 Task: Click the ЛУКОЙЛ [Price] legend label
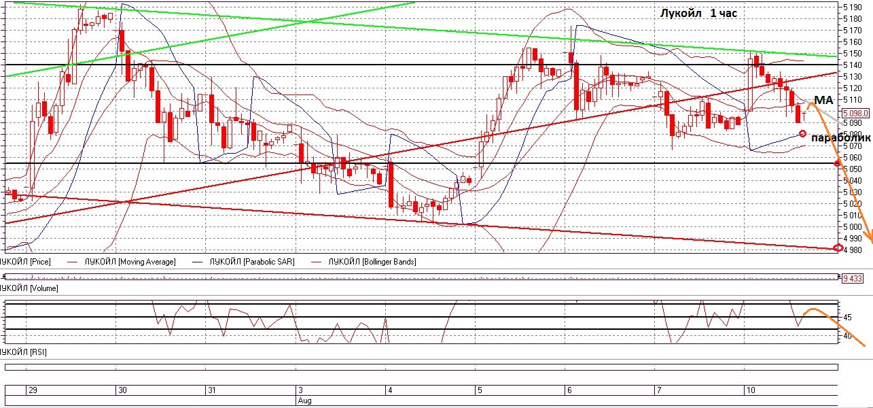point(26,261)
